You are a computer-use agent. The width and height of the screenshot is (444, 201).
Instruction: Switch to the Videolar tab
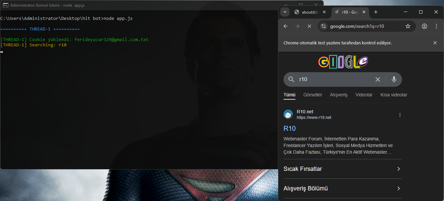(x=364, y=95)
